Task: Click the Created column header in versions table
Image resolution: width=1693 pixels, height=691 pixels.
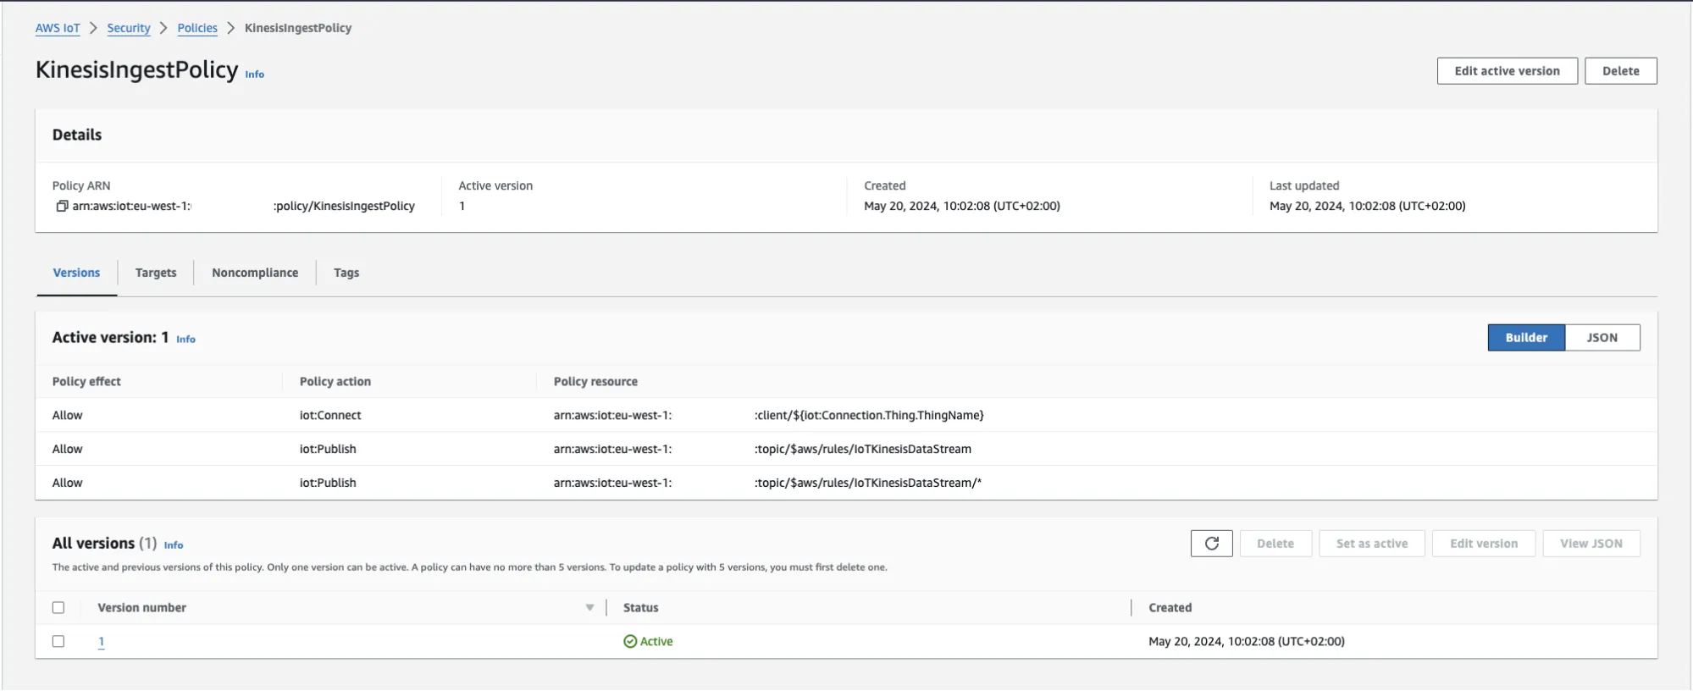Action: tap(1170, 608)
